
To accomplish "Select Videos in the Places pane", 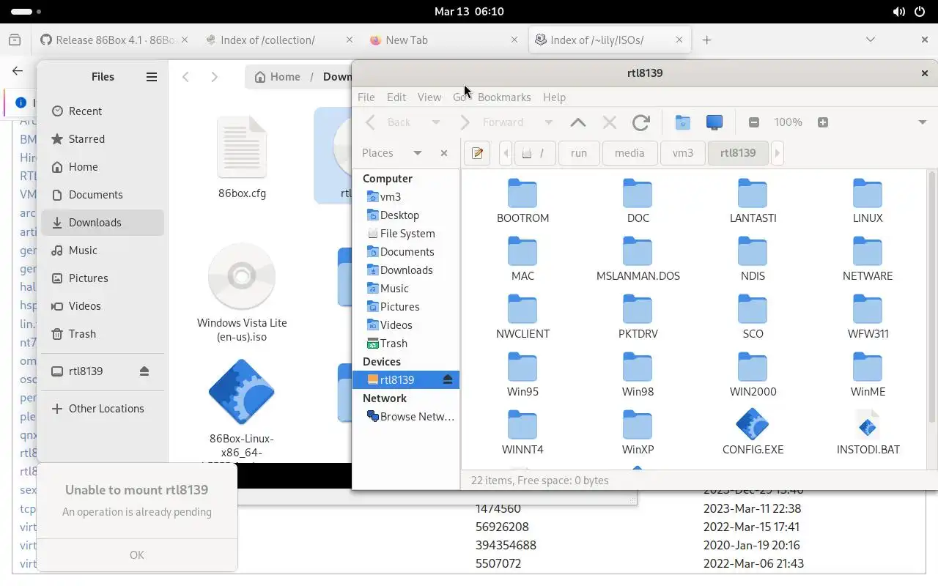I will [x=407, y=325].
